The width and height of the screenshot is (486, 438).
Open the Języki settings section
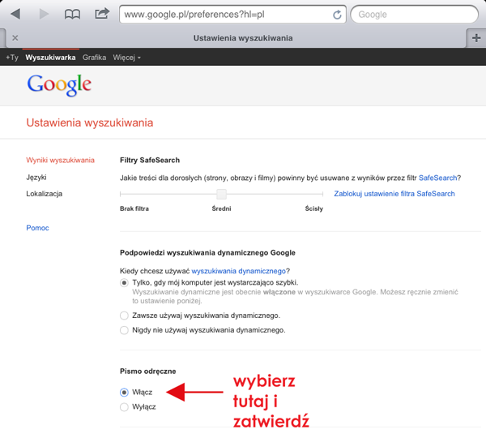(x=36, y=178)
